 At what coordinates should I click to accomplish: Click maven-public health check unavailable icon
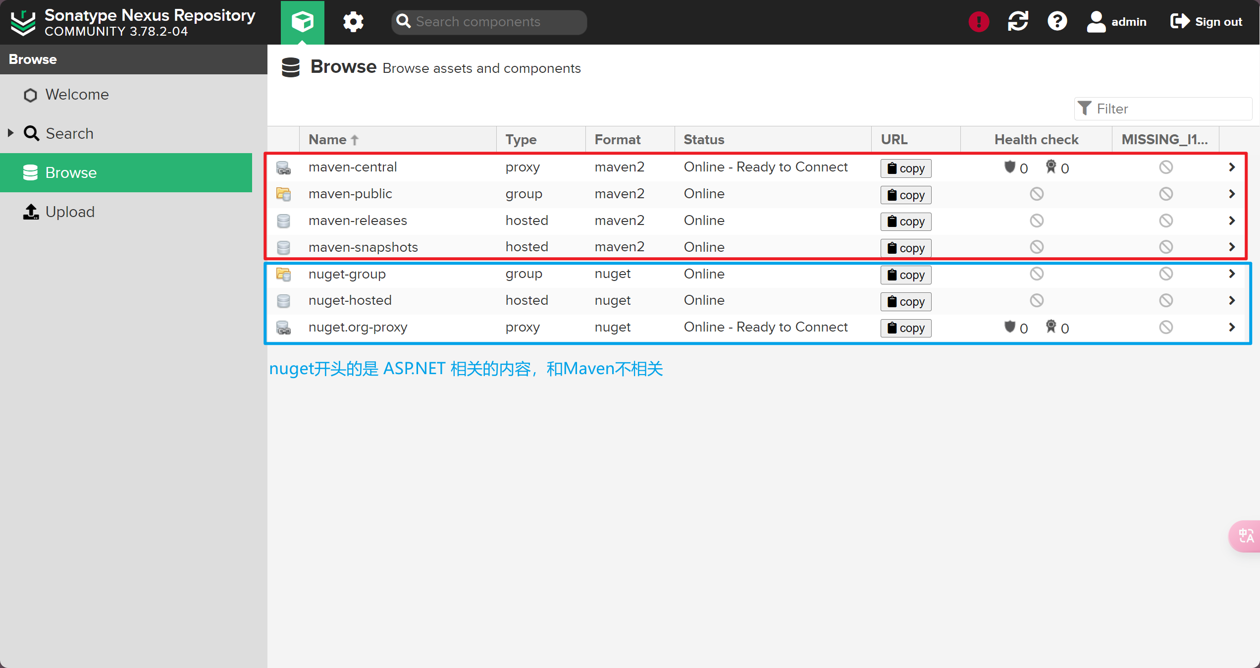click(x=1037, y=194)
